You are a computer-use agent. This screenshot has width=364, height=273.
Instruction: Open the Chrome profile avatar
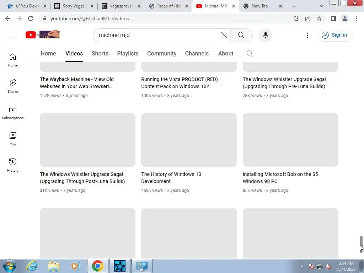click(x=345, y=18)
